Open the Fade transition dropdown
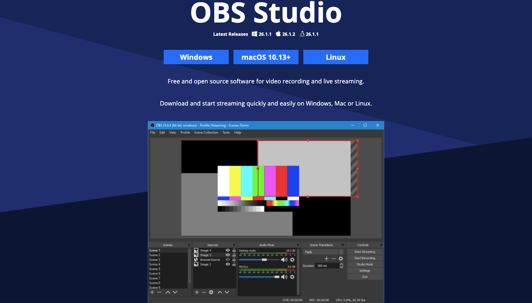This screenshot has width=532, height=303. (320, 252)
